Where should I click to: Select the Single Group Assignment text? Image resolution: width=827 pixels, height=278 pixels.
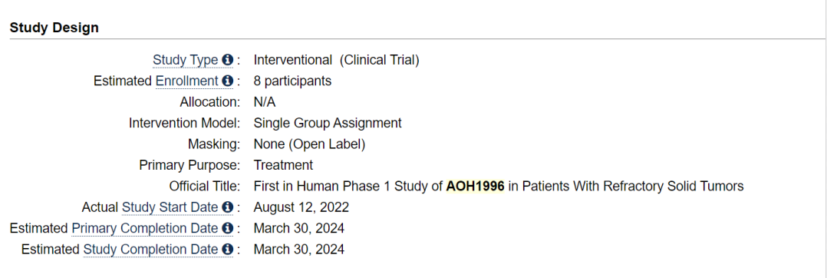(328, 123)
